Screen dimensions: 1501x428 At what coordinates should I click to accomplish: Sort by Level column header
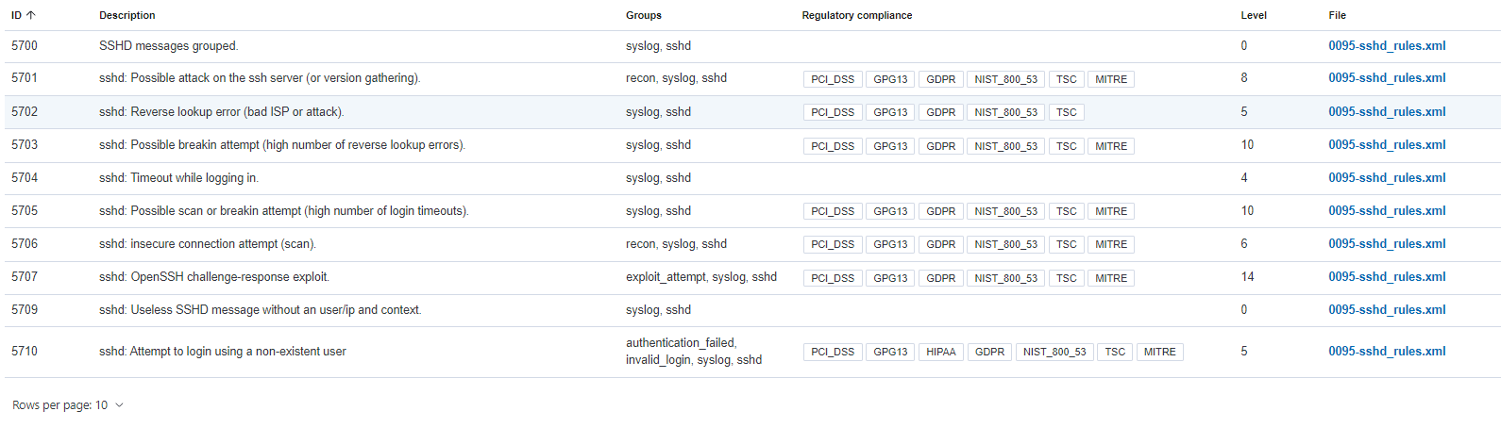[1254, 15]
